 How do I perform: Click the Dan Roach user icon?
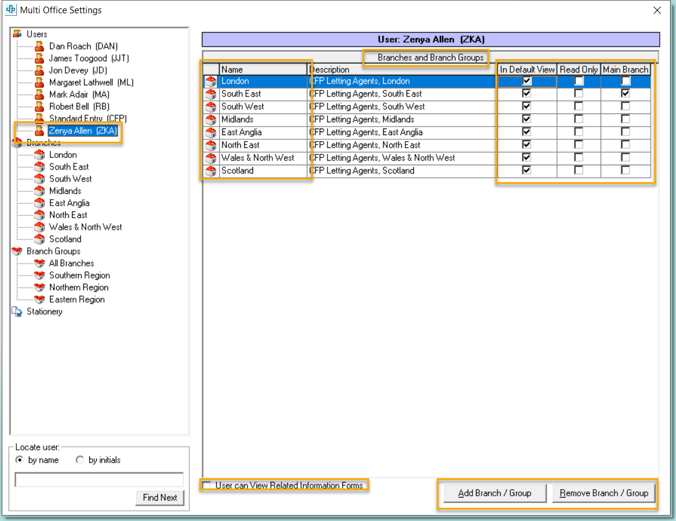[x=40, y=46]
